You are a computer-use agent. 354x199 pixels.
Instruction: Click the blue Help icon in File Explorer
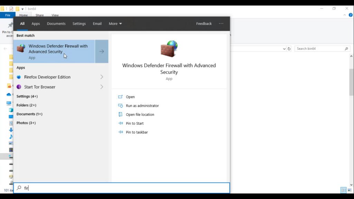pos(351,15)
